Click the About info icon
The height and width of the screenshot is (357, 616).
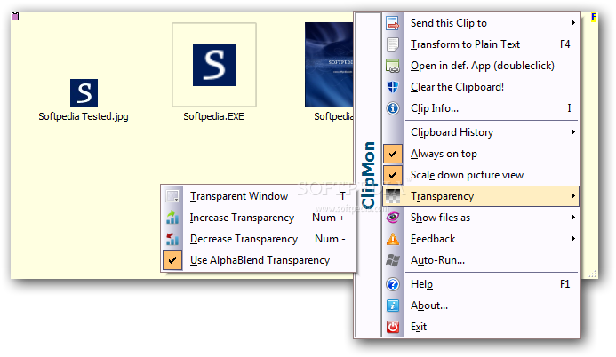coord(393,305)
